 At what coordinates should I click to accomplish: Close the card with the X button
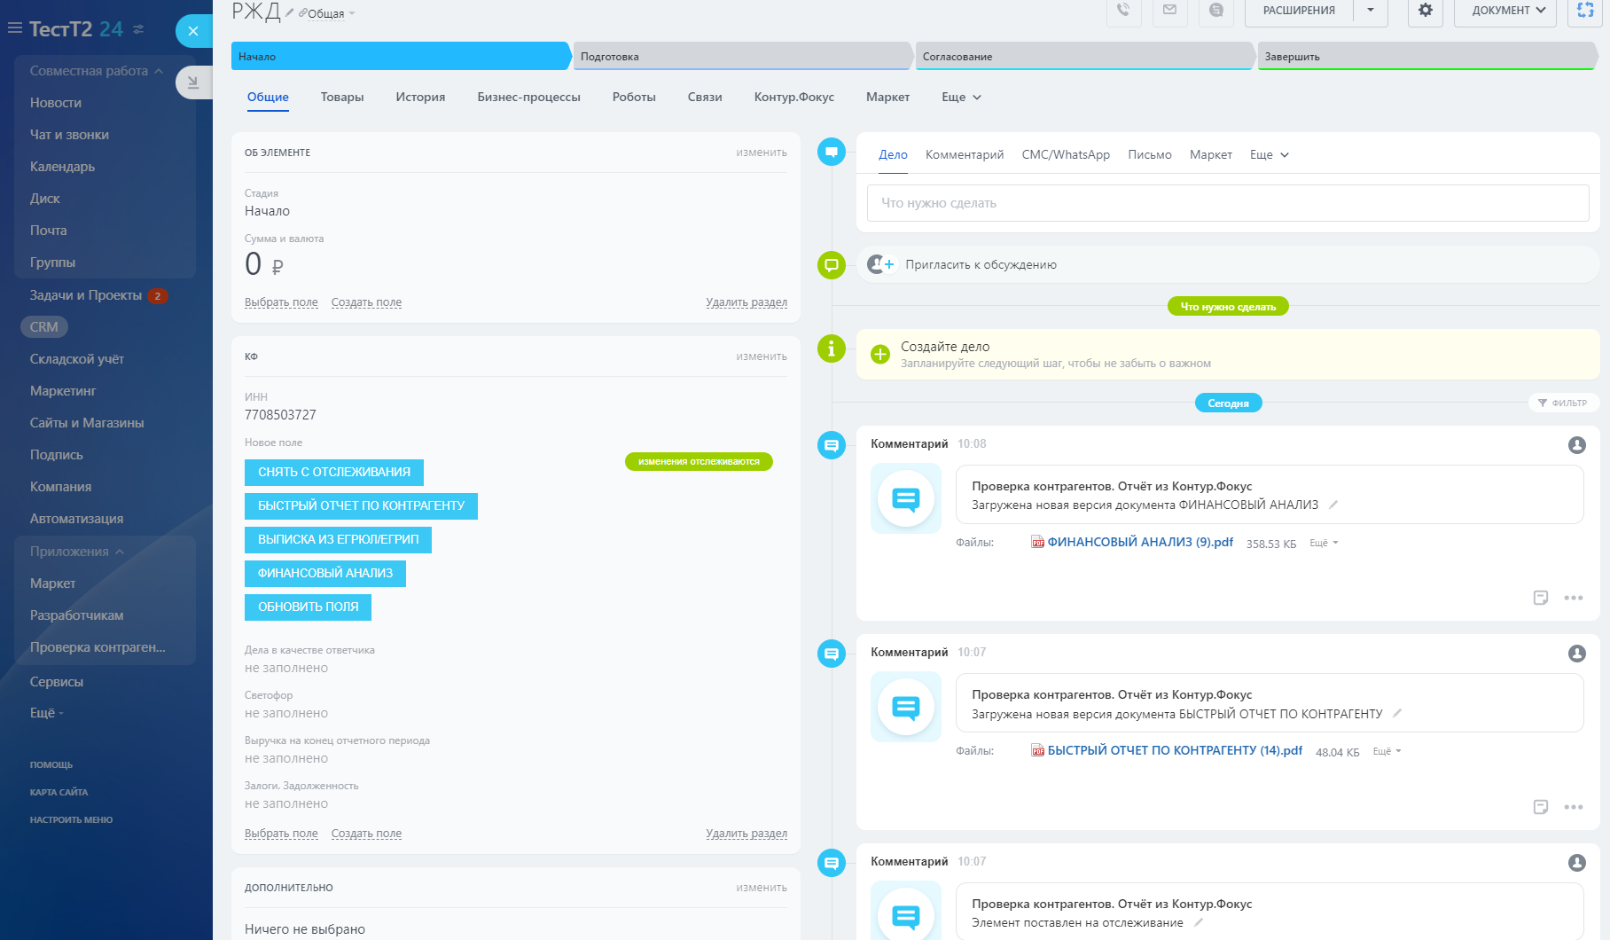tap(193, 31)
